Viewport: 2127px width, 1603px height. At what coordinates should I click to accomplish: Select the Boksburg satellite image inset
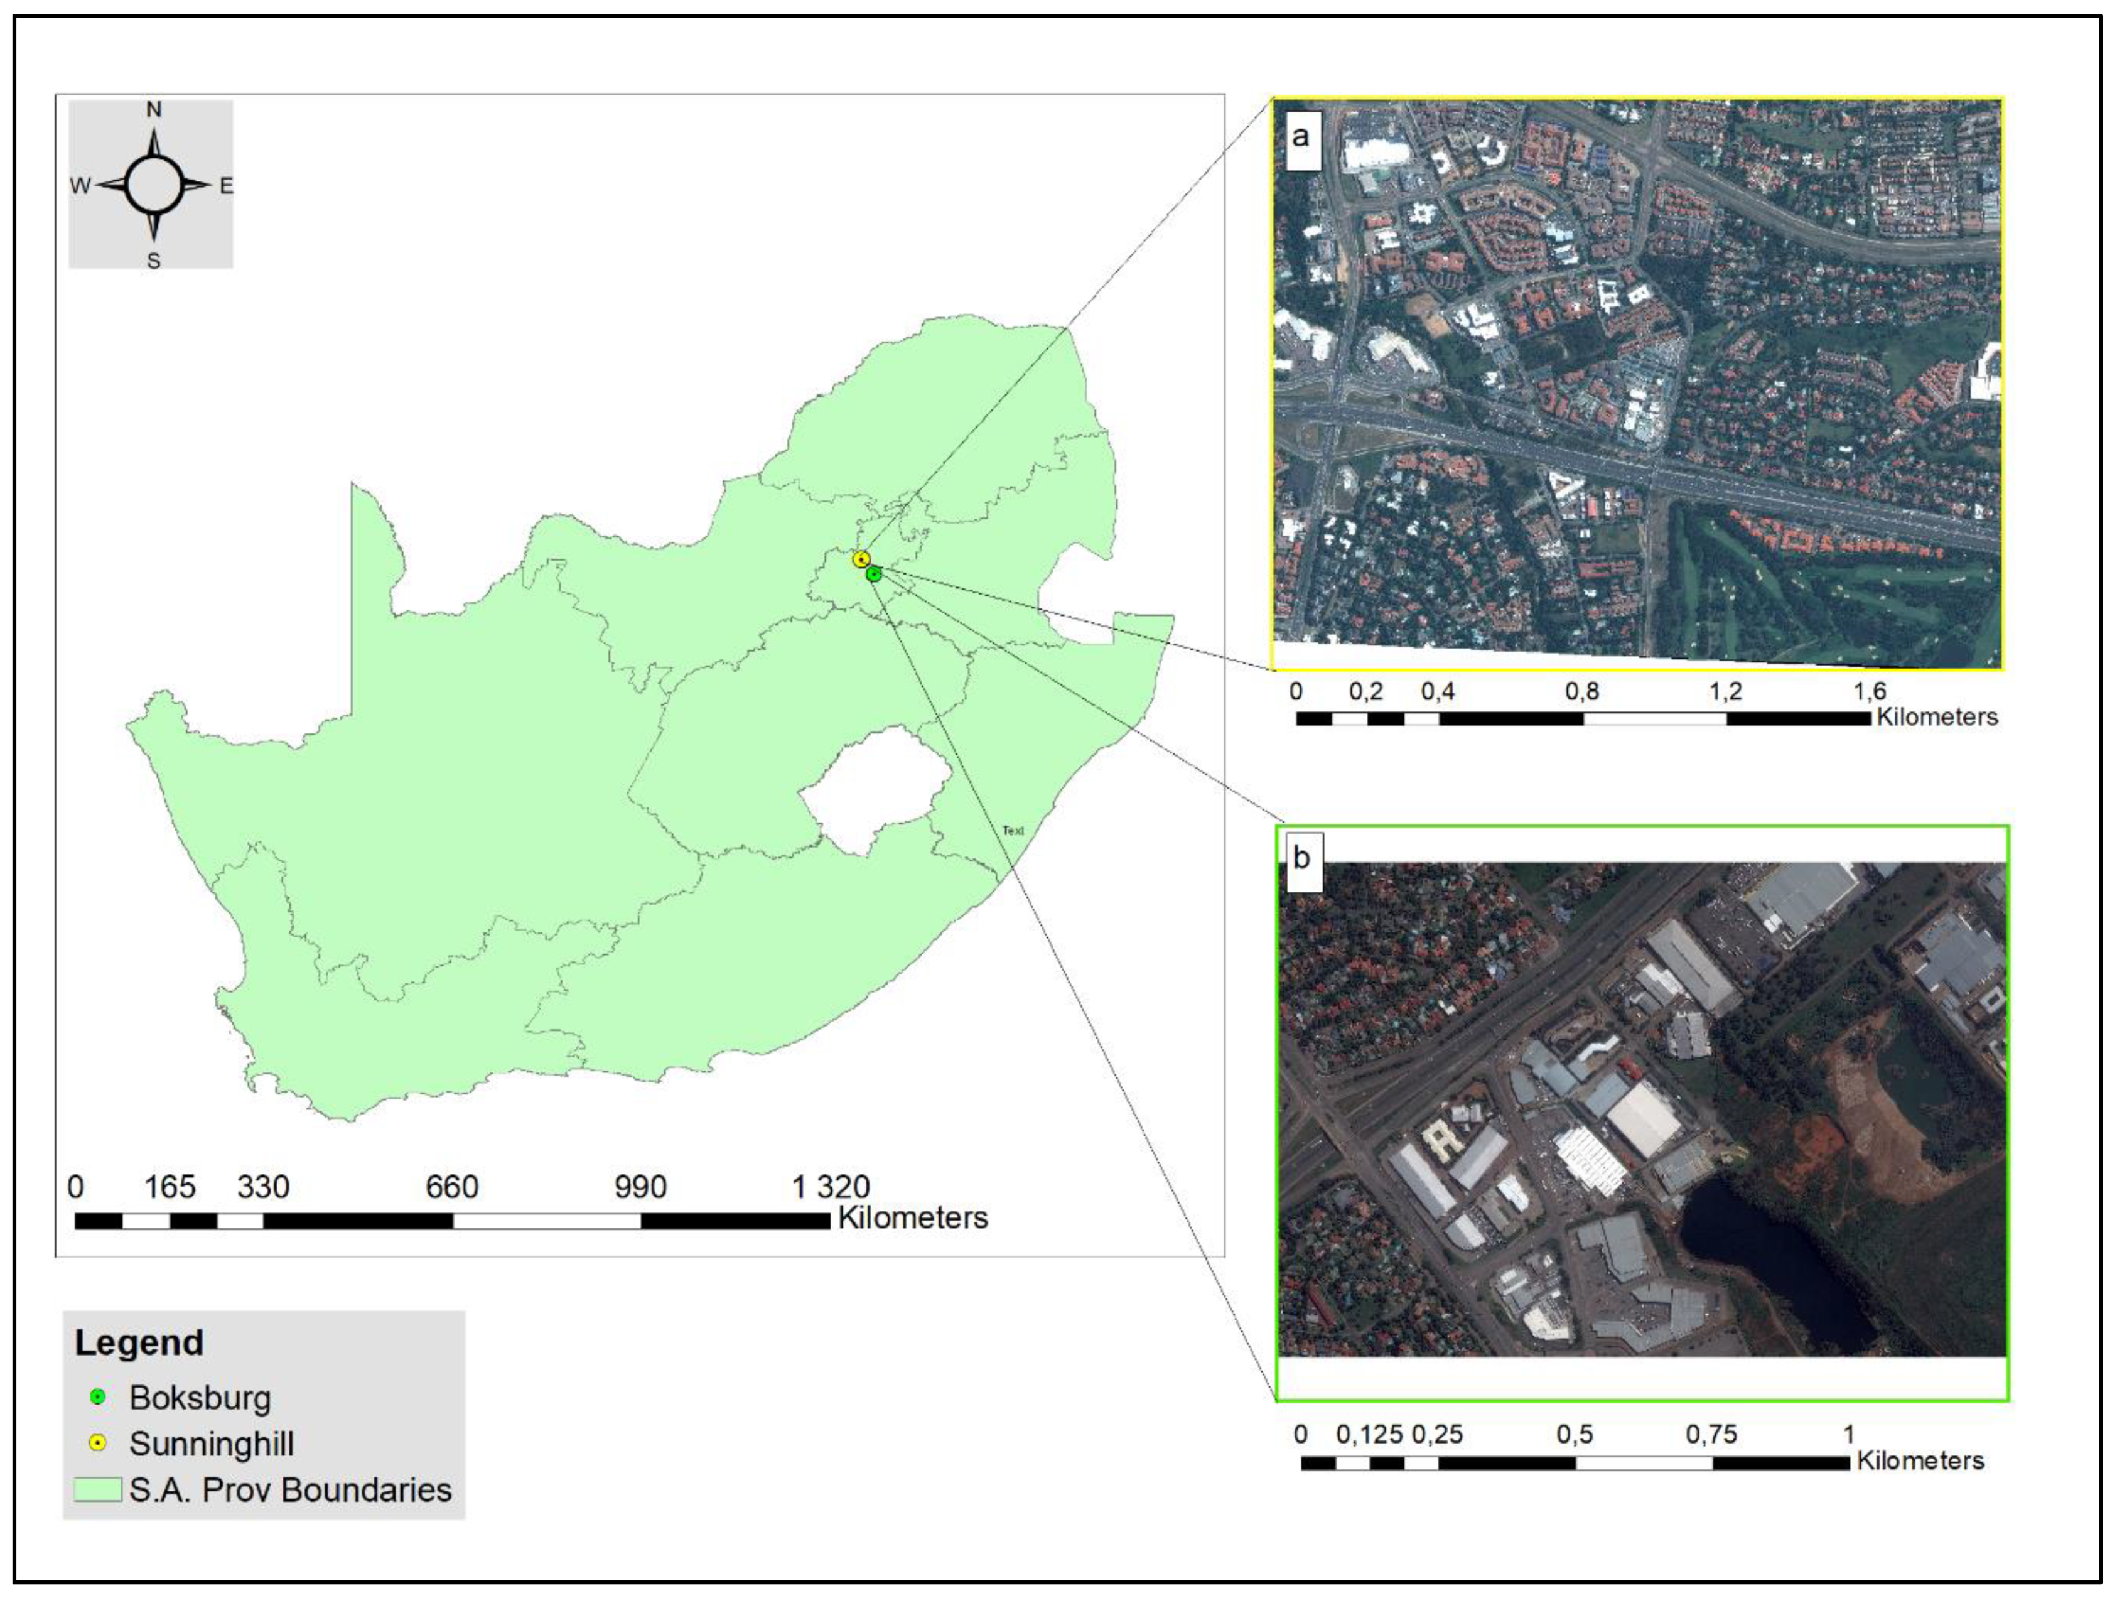coord(1642,1111)
